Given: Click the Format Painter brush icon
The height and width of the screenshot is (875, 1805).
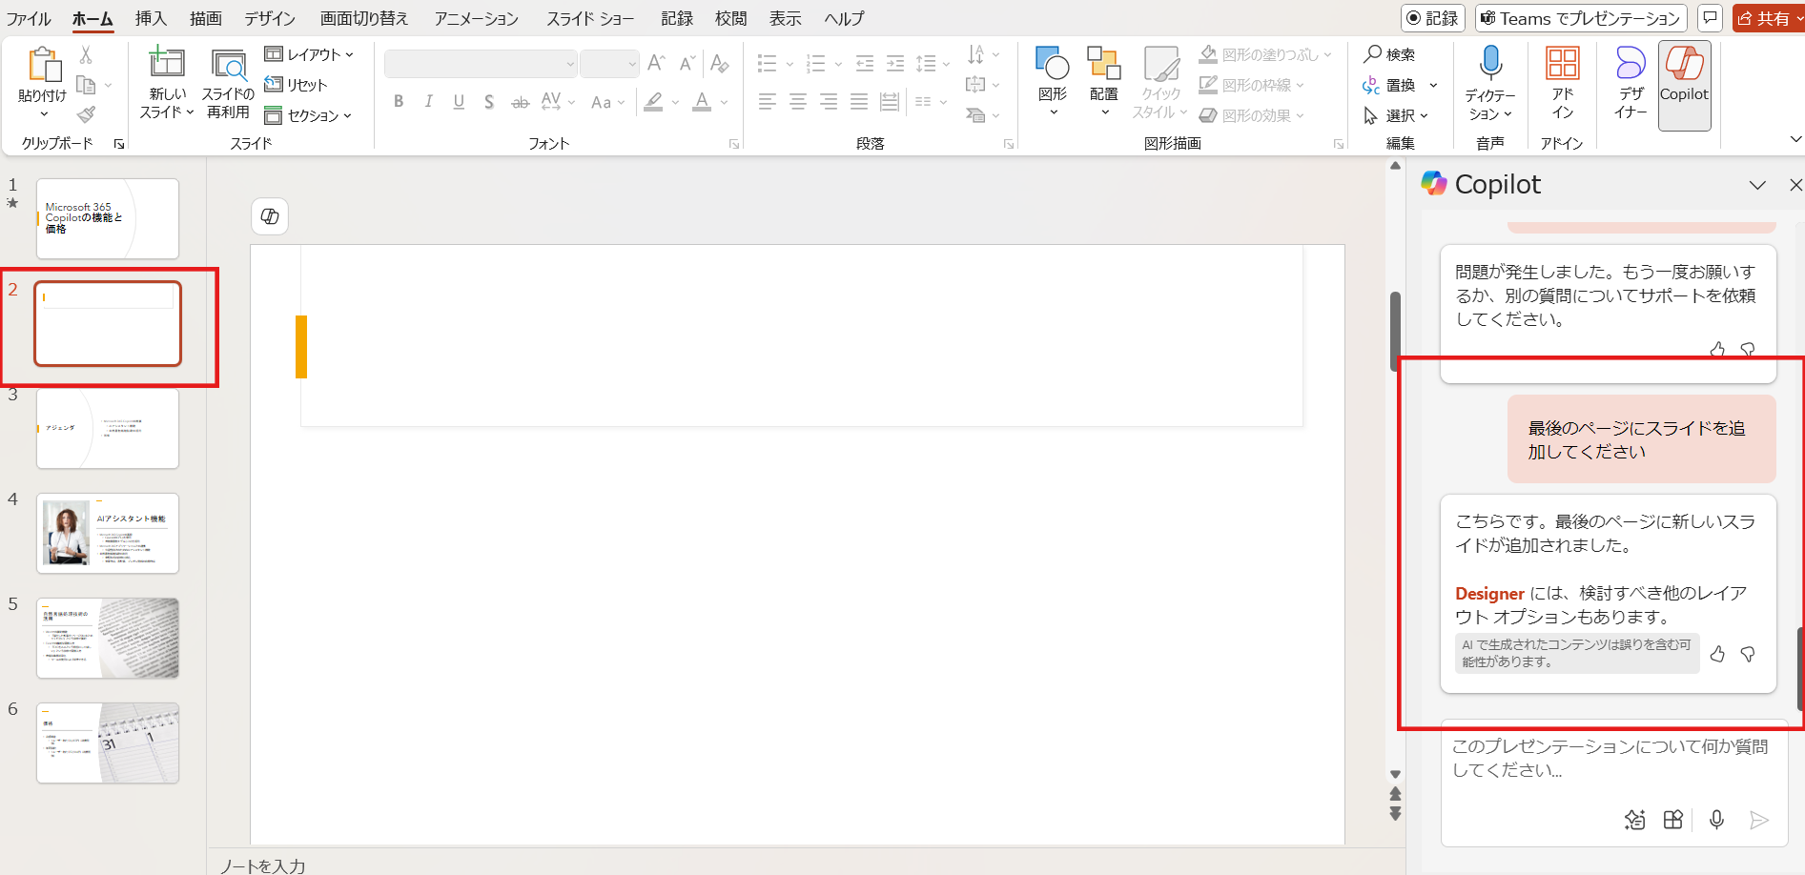Looking at the screenshot, I should pyautogui.click(x=86, y=114).
